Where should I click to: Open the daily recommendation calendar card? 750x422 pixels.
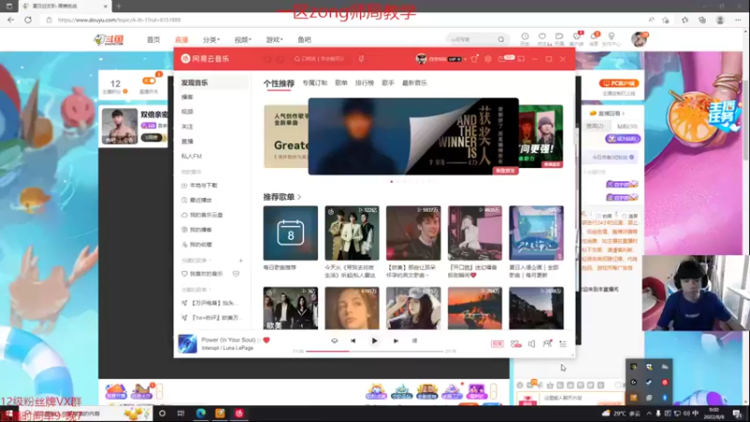tap(291, 233)
